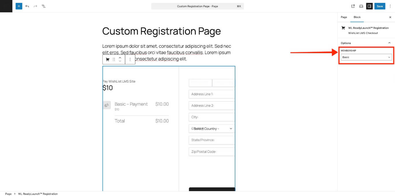
Task: Open the Document Overview list icon
Action: point(44,6)
